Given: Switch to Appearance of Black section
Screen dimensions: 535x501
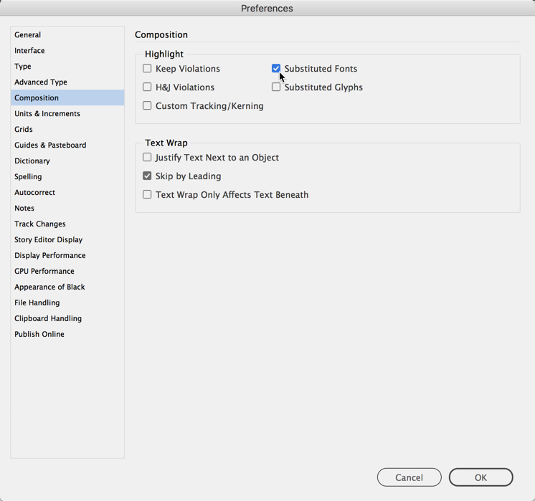Looking at the screenshot, I should click(49, 287).
